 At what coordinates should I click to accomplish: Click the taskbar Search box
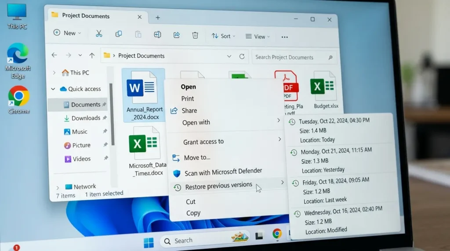tap(204, 240)
